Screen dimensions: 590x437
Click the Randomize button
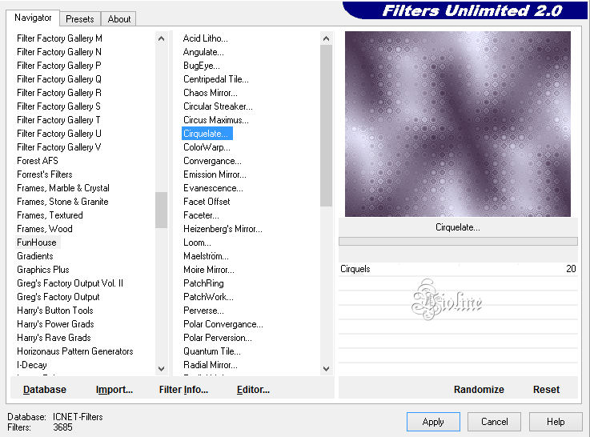(x=479, y=390)
